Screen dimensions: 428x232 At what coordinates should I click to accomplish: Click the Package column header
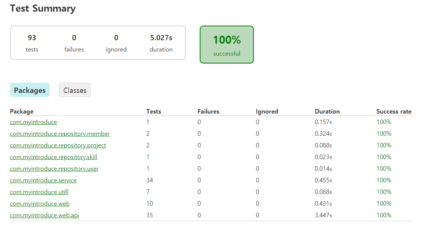pyautogui.click(x=21, y=111)
